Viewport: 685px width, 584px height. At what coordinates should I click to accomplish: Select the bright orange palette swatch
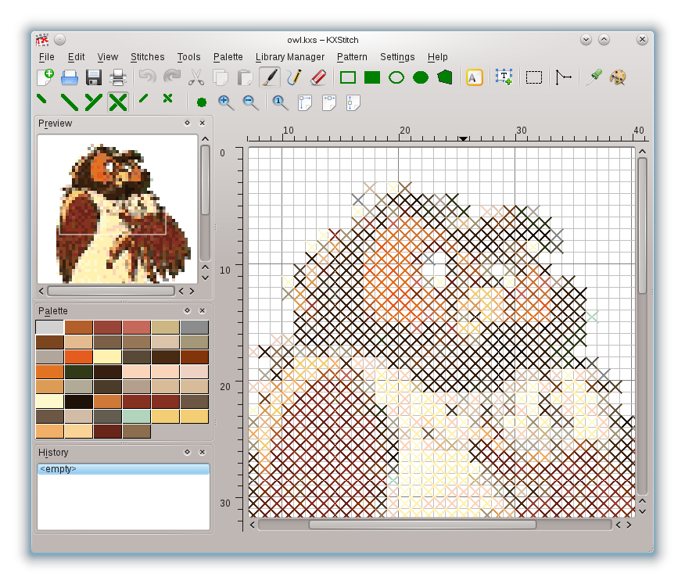[79, 356]
